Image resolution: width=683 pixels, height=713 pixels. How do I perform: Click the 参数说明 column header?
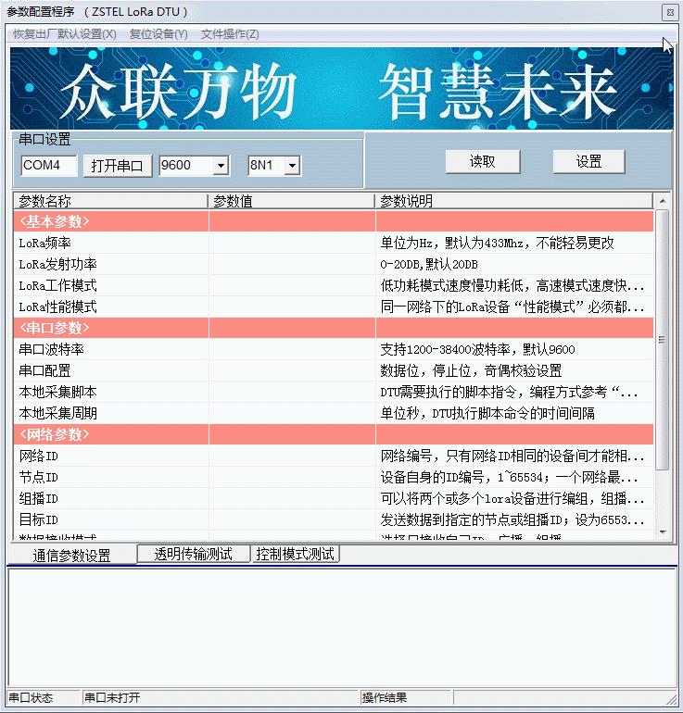[514, 201]
